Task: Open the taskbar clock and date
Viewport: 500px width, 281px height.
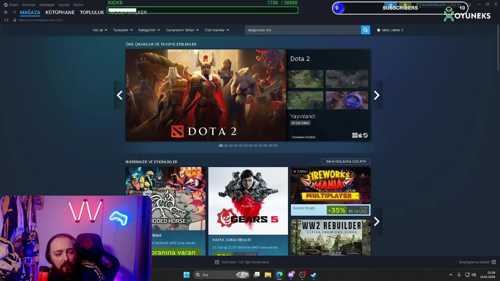Action: [488, 275]
